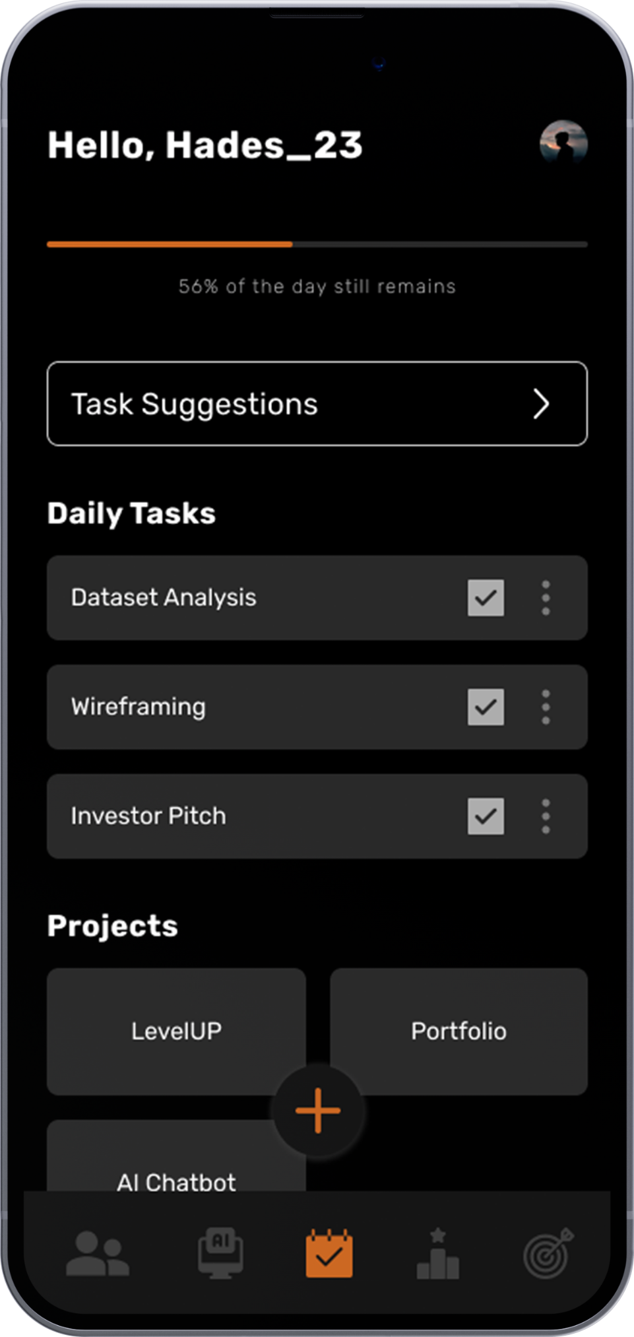Open the AI Chatbot project card
This screenshot has height=1337, width=634.
coord(176,1175)
